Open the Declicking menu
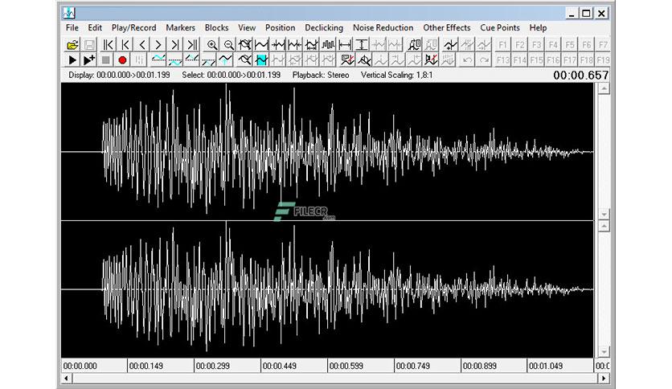Viewport: 672px width, 389px height. (324, 27)
